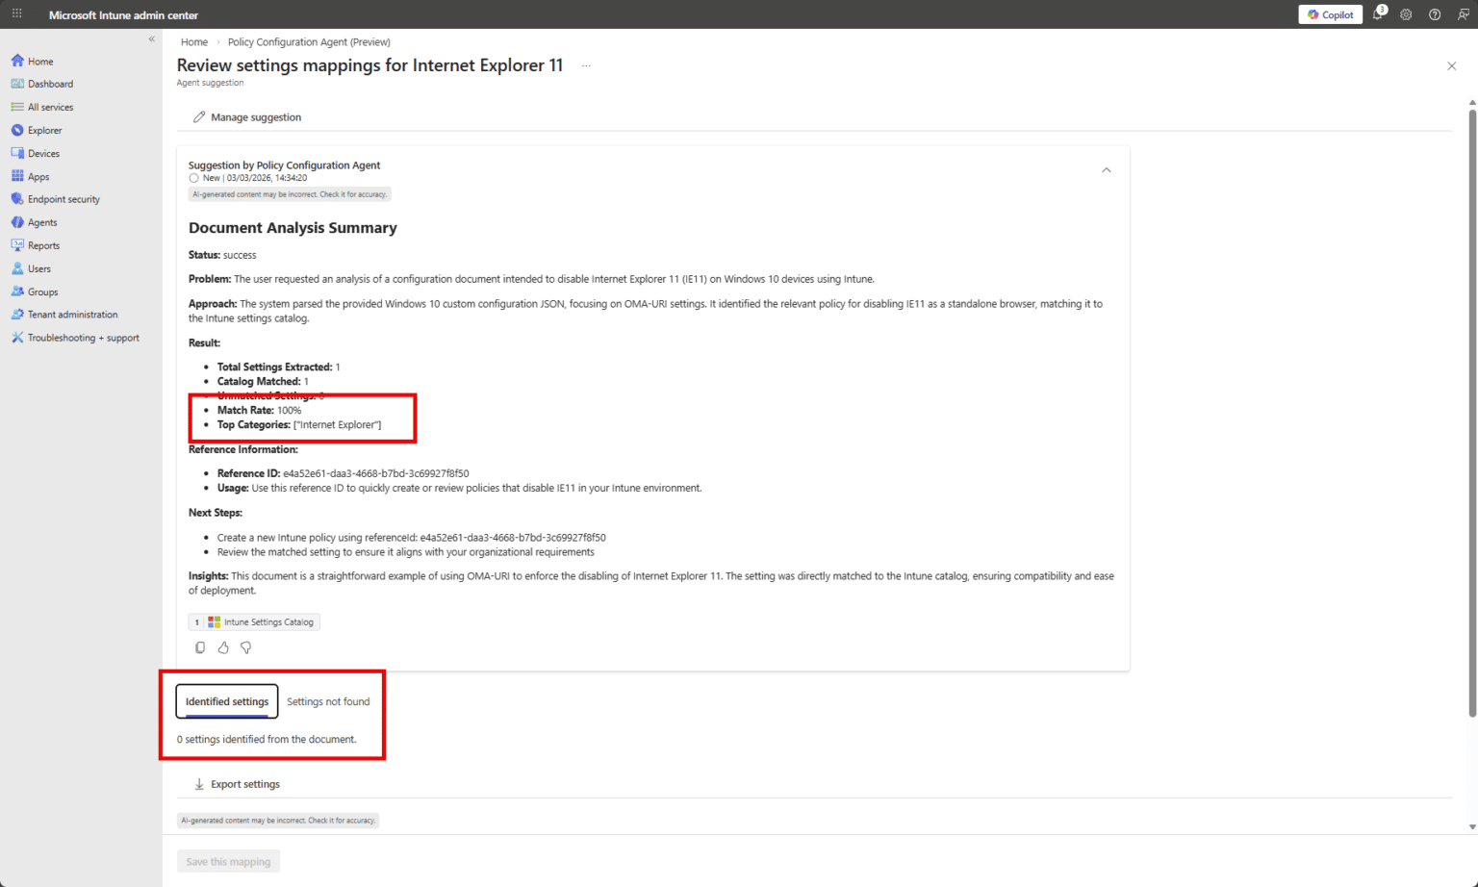Switch to the Settings not found tab
Image resolution: width=1478 pixels, height=887 pixels.
pos(328,701)
